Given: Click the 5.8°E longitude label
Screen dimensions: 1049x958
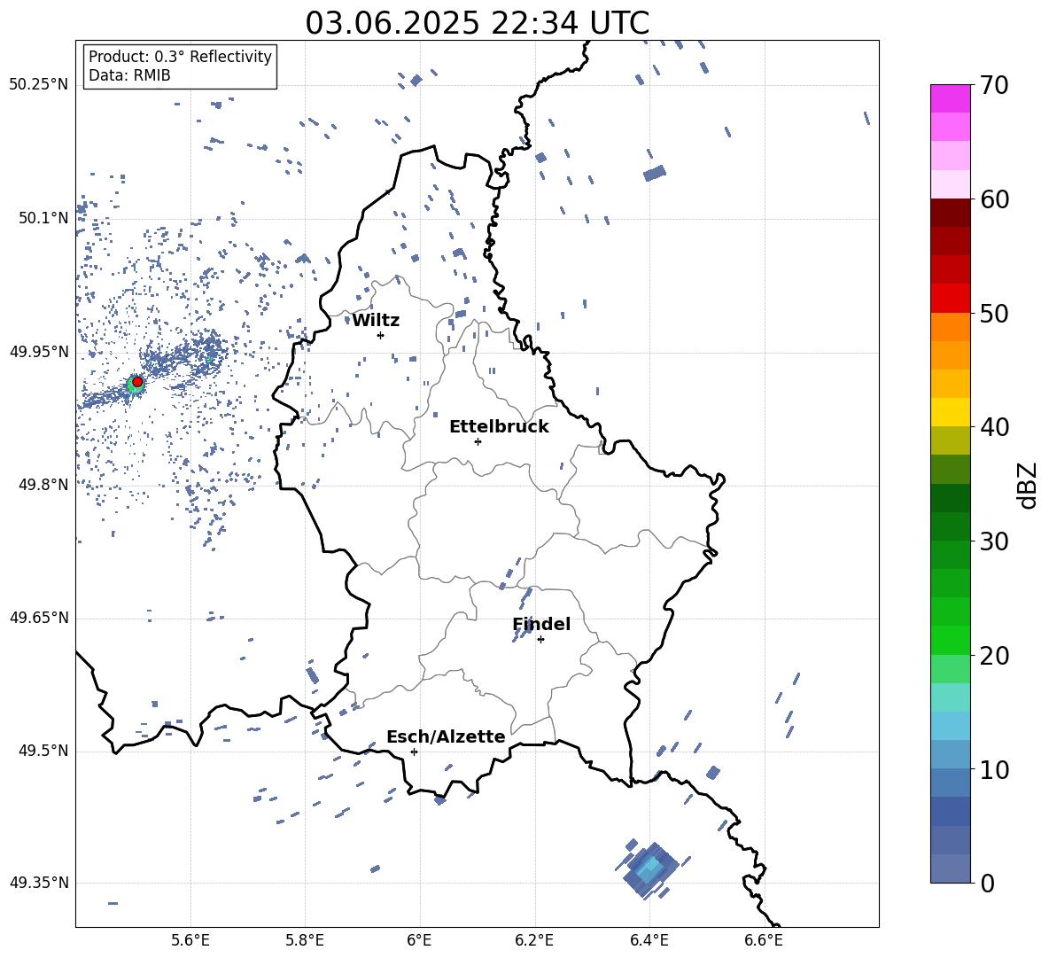Looking at the screenshot, I should pyautogui.click(x=305, y=940).
